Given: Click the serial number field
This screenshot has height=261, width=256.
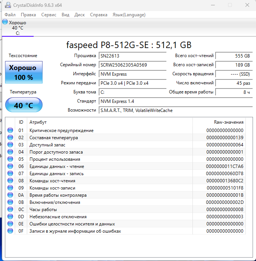Looking at the screenshot, I should point(132,65).
